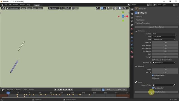Click Create Writing Animation button
Viewport: 179px width, 101px height.
(x=156, y=92)
